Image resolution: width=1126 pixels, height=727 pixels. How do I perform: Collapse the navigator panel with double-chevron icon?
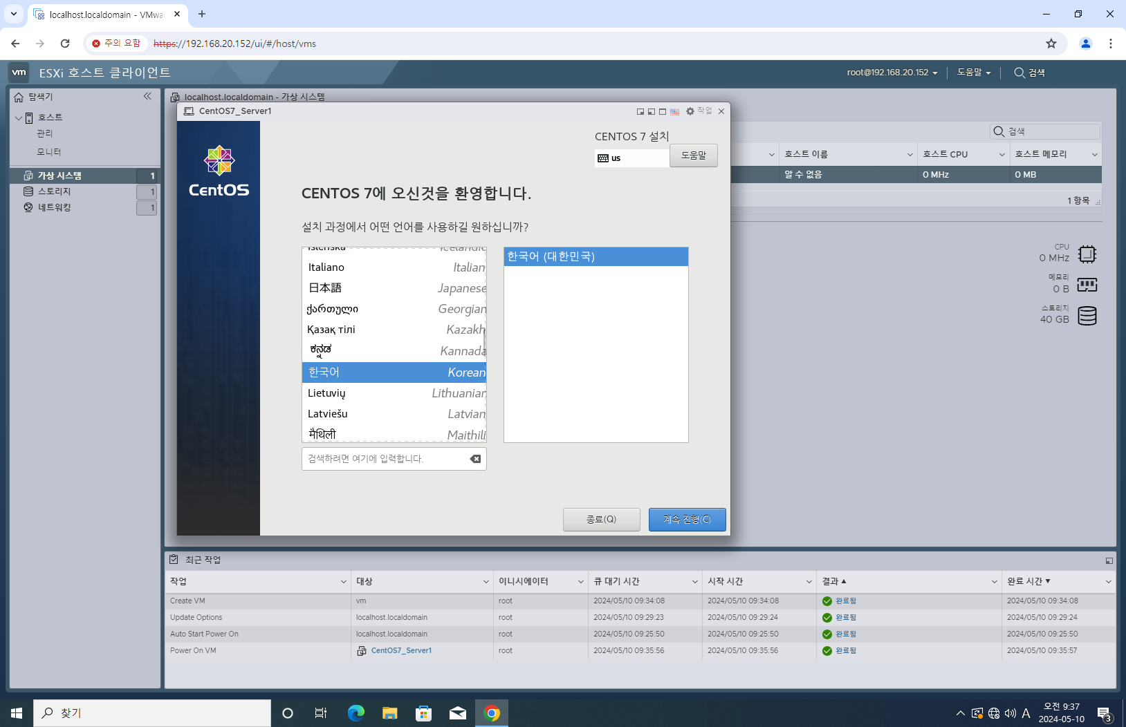pyautogui.click(x=147, y=96)
